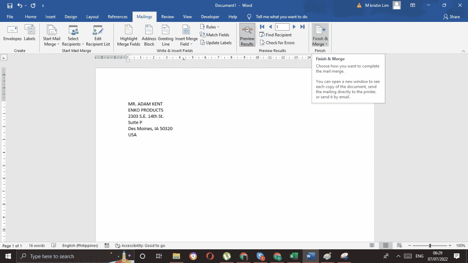Viewport: 468px width, 263px height.
Task: Open the Undo history dropdown arrow
Action: [x=26, y=5]
